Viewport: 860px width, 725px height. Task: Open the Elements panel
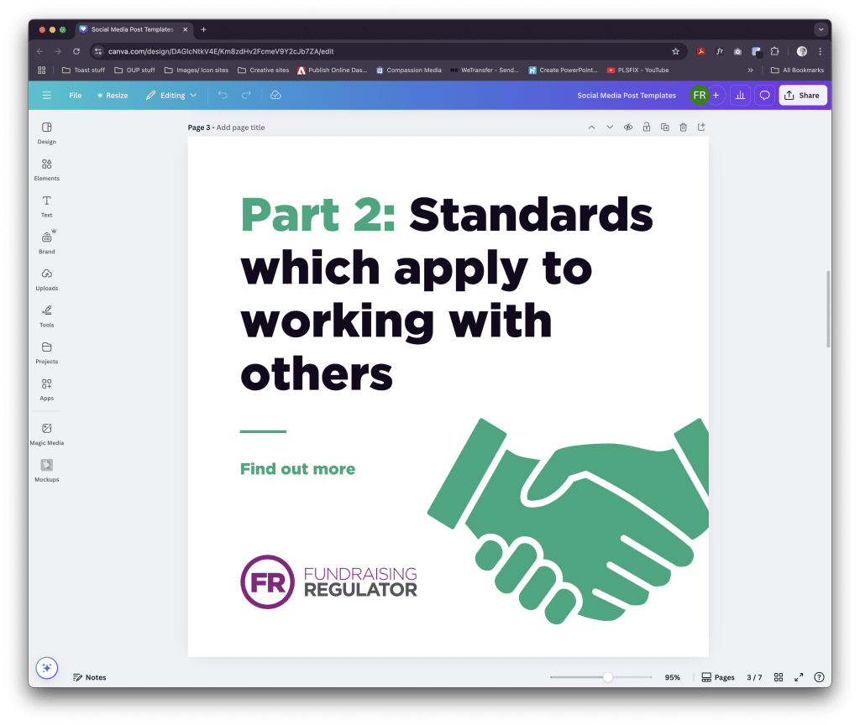(x=46, y=168)
